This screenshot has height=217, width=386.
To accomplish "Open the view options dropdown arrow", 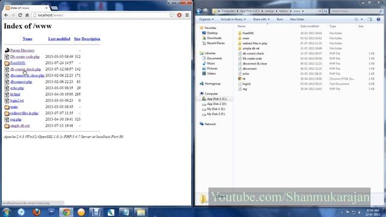I will coord(362,19).
